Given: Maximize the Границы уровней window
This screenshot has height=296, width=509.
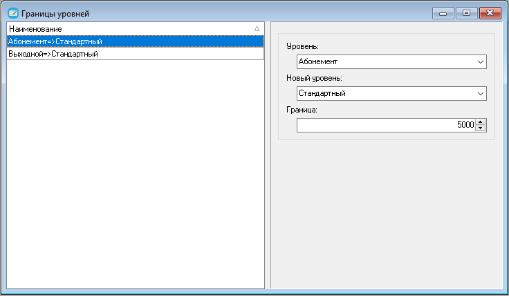Looking at the screenshot, I should pos(467,13).
